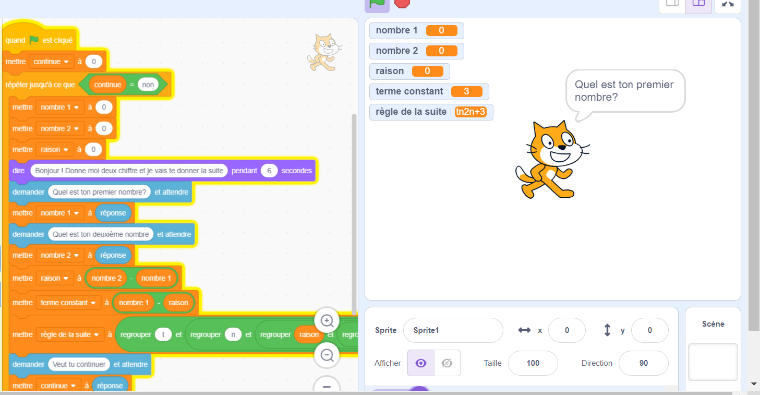The width and height of the screenshot is (760, 395).
Task: Click the sprite y position field
Action: (649, 330)
